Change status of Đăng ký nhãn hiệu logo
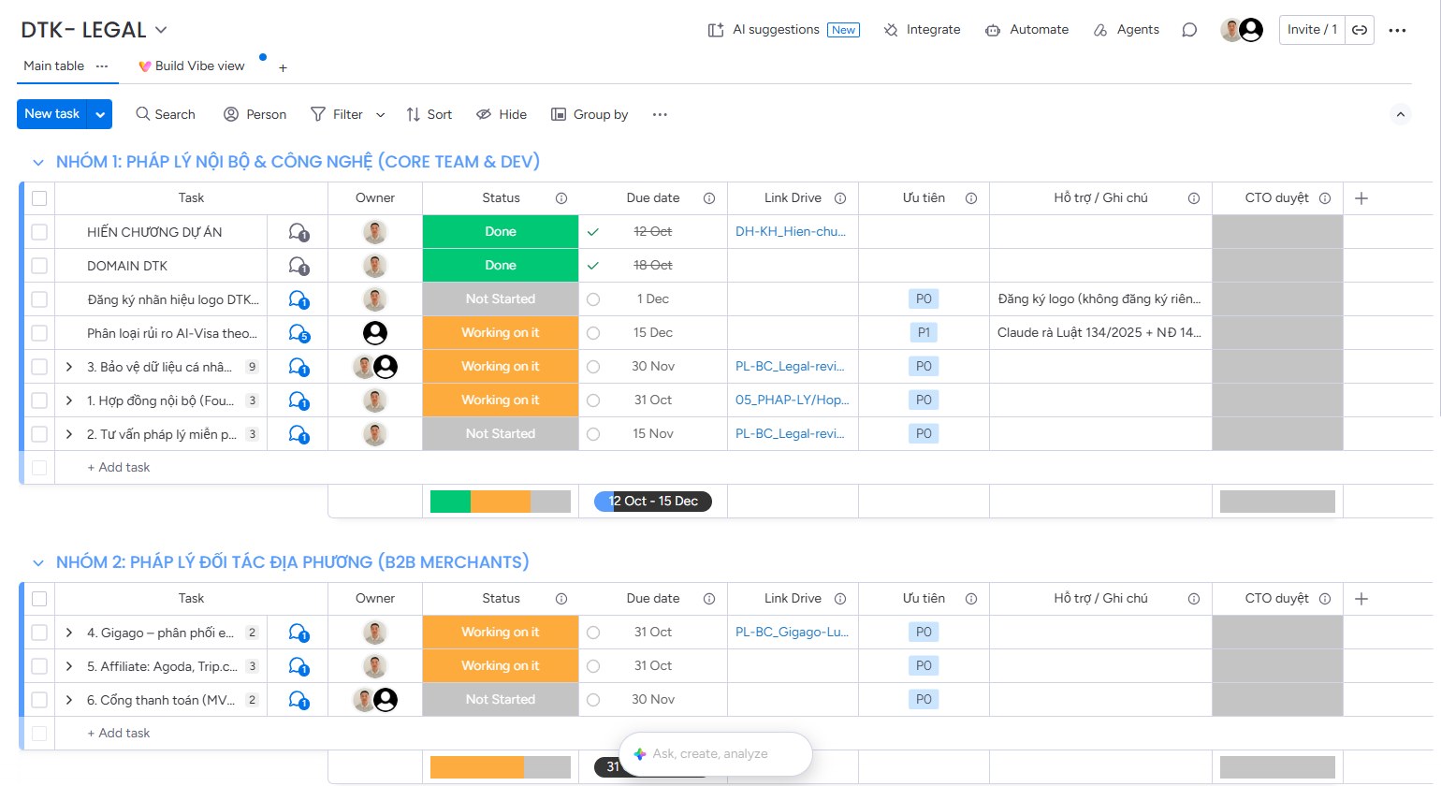This screenshot has width=1441, height=786. click(501, 299)
